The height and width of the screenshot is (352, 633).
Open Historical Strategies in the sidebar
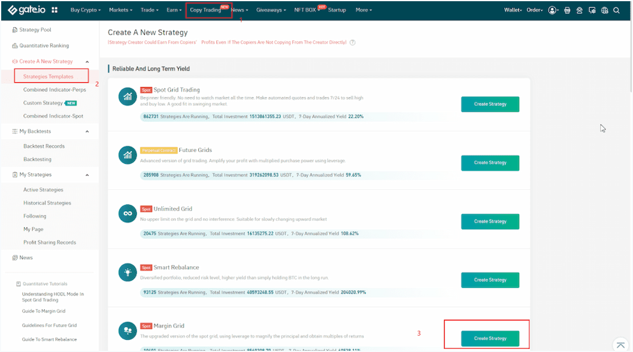coord(47,203)
